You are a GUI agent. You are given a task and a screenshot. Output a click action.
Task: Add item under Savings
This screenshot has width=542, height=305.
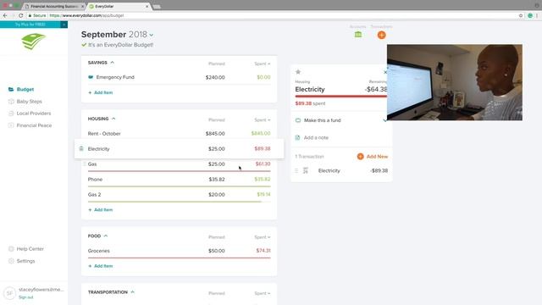(x=100, y=92)
